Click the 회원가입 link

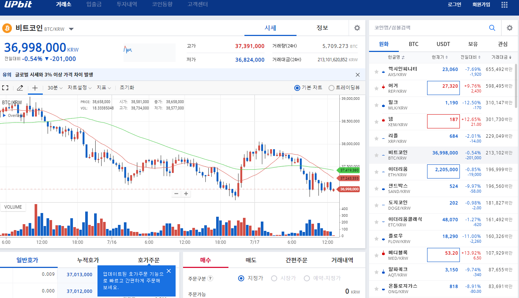(x=481, y=4)
